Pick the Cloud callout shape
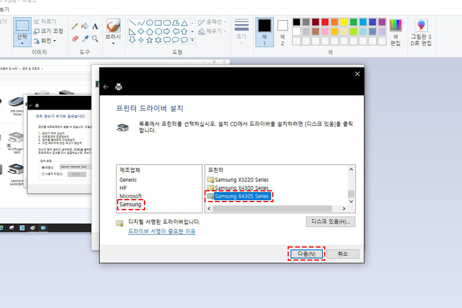This screenshot has width=462, height=308. pos(185,40)
